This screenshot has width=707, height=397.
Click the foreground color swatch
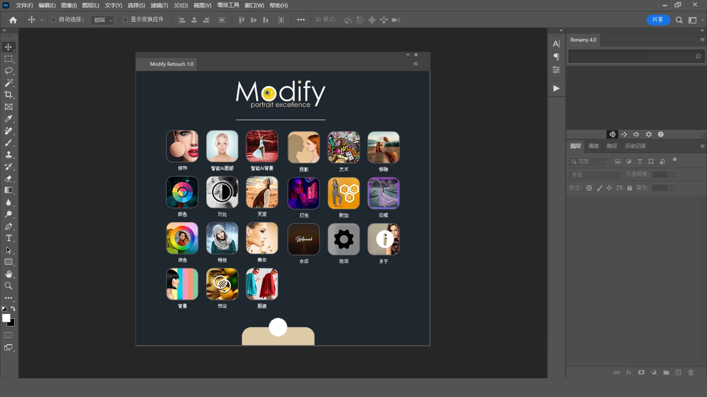(6, 318)
